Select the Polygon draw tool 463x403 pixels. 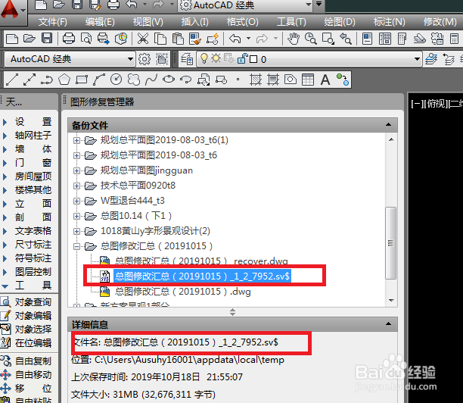(64, 80)
